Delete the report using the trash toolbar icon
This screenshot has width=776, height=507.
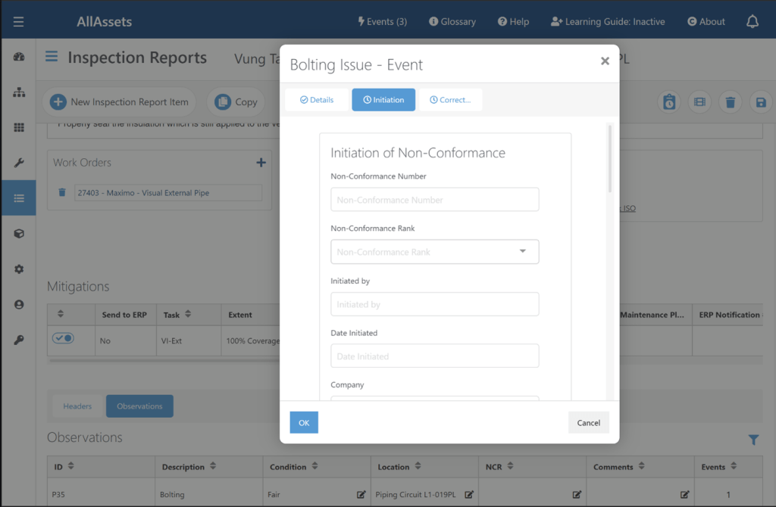(730, 101)
